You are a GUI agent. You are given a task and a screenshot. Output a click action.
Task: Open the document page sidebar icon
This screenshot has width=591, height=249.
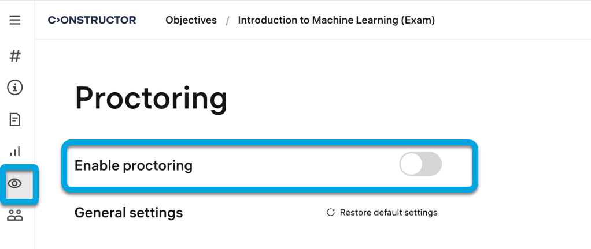click(15, 120)
